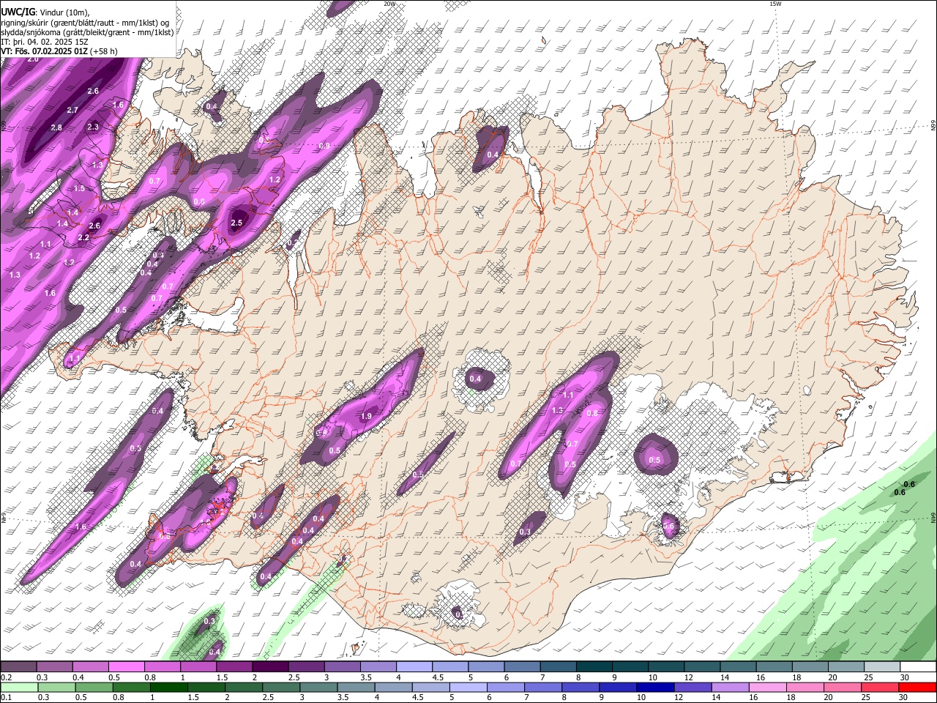The image size is (937, 703).
Task: Select the 2.3 precipitation value on the map
Action: click(x=93, y=127)
